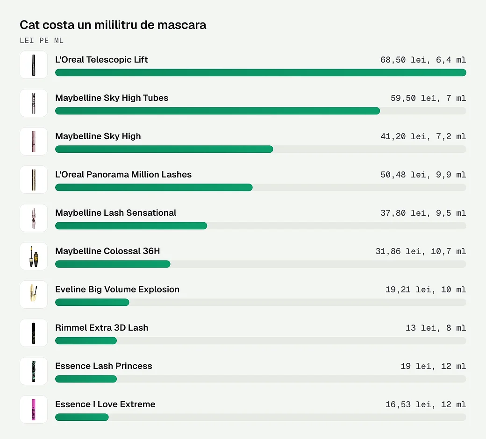Select the 'Maybelline Lash Sensational' label
This screenshot has width=486, height=439.
click(115, 213)
